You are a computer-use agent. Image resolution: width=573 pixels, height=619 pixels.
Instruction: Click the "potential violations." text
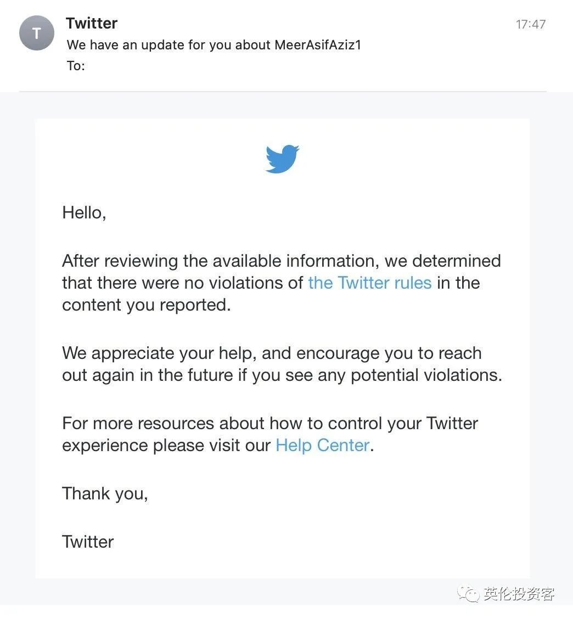426,375
